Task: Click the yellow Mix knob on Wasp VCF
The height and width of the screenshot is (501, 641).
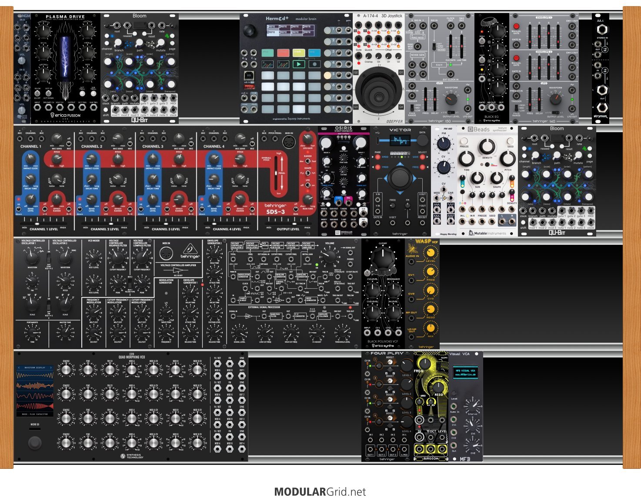Action: click(x=431, y=327)
